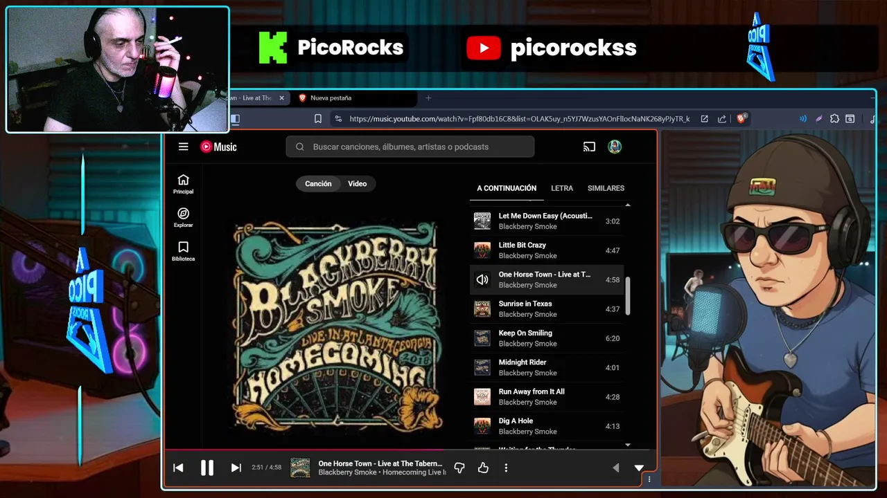Click One Horse Town title in player bar
887x498 pixels.
[x=380, y=463]
